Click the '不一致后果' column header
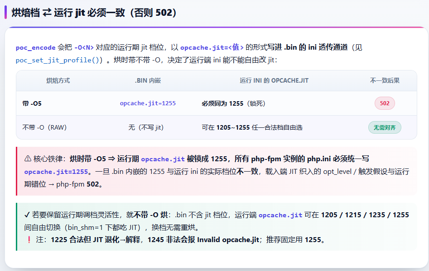 pyautogui.click(x=385, y=80)
